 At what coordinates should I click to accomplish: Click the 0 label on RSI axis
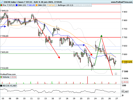tap(123, 95)
